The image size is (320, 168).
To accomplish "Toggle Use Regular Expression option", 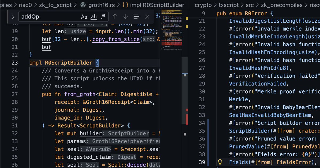I will [103, 17].
